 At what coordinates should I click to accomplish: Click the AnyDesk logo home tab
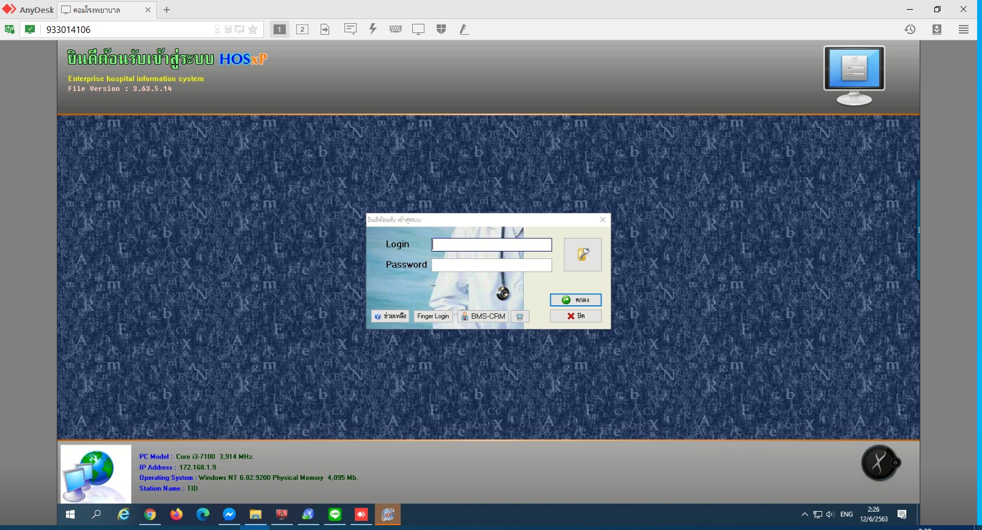tap(28, 10)
